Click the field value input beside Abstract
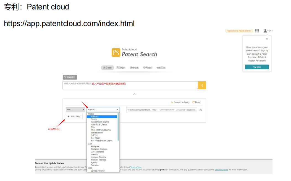 point(162,110)
